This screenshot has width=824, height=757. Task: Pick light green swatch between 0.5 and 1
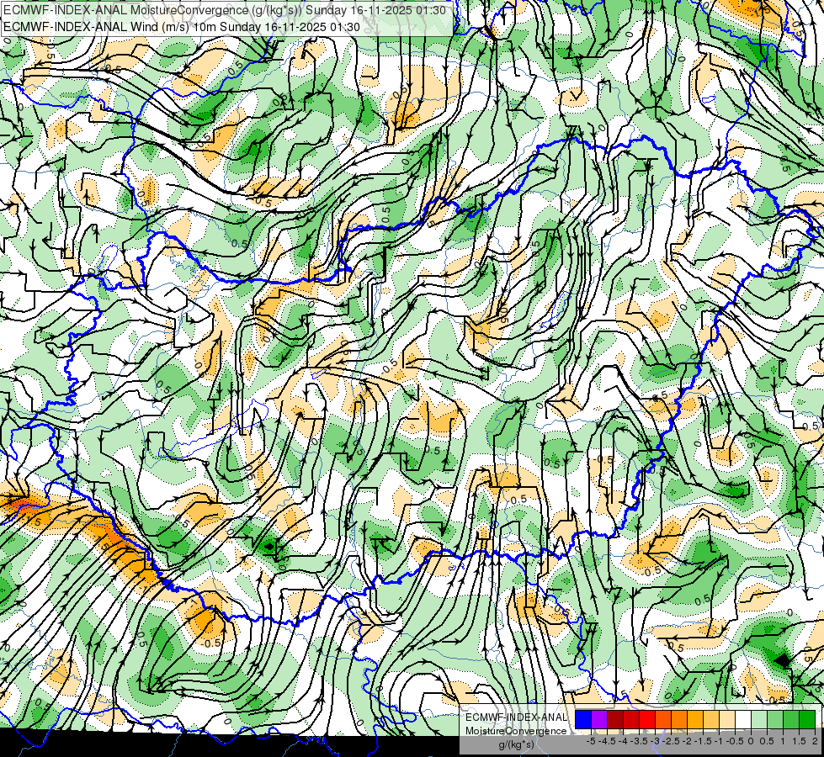pyautogui.click(x=775, y=719)
